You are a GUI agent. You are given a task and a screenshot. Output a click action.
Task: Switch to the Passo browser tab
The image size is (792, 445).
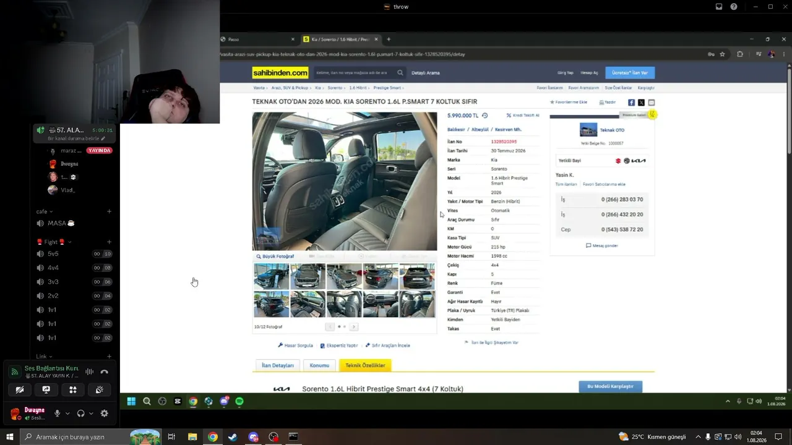point(259,39)
